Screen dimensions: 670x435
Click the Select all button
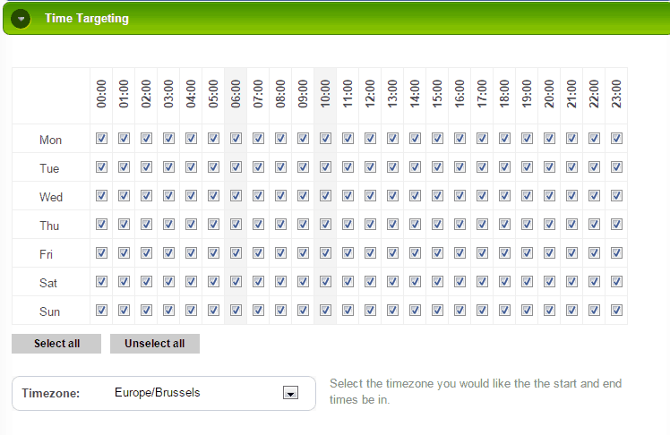click(x=56, y=344)
